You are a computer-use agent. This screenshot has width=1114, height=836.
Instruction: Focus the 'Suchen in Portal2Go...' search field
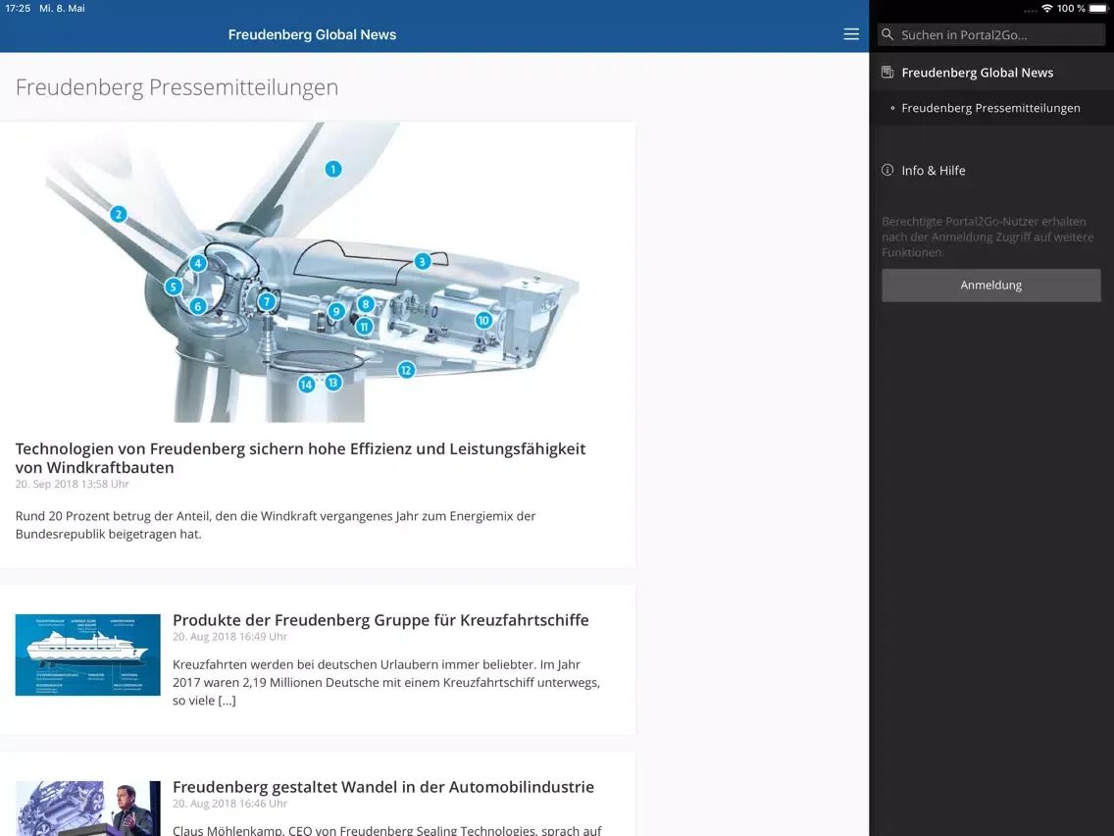(991, 35)
